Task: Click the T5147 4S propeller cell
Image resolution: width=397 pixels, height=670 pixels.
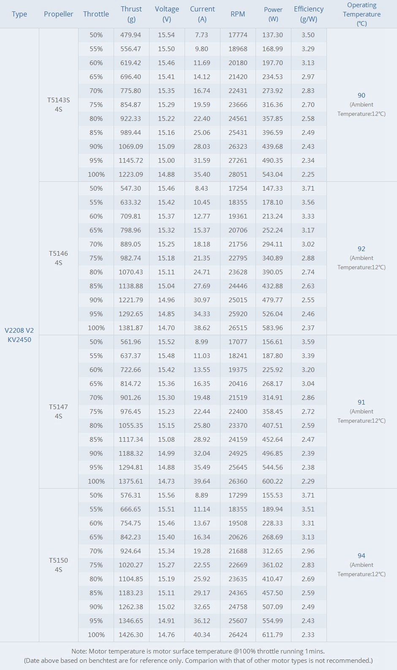Action: click(x=58, y=411)
